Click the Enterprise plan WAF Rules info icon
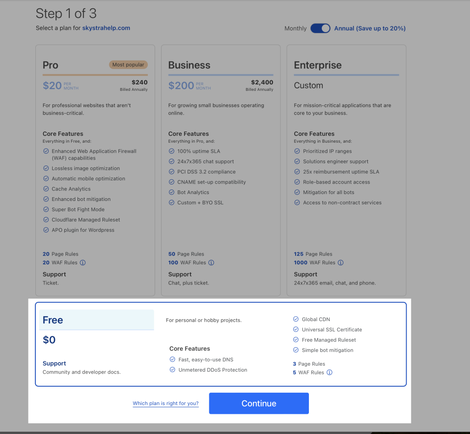This screenshot has width=470, height=434. [341, 263]
